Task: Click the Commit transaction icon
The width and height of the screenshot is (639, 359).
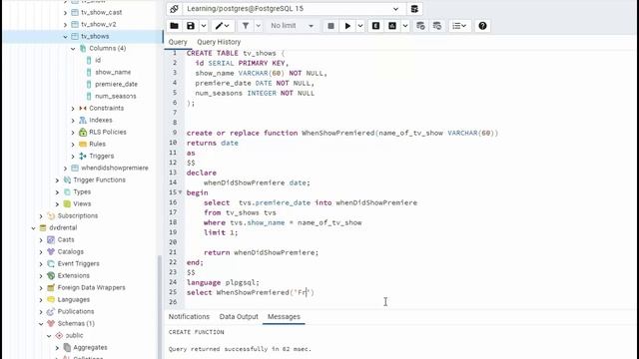Action: click(x=420, y=26)
